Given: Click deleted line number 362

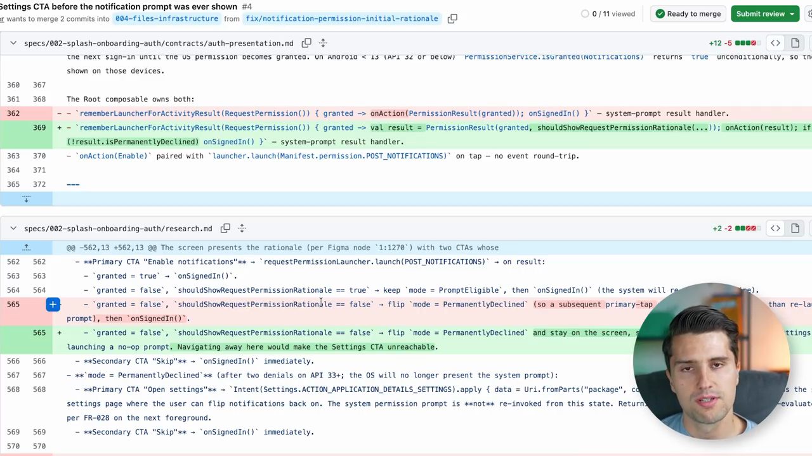Looking at the screenshot, I should [x=13, y=113].
